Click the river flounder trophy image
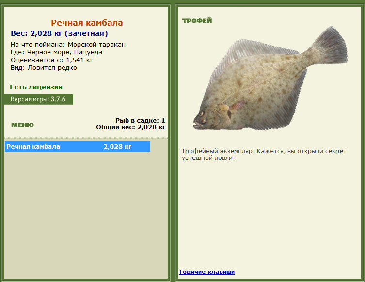The width and height of the screenshot is (365, 282). [270, 78]
